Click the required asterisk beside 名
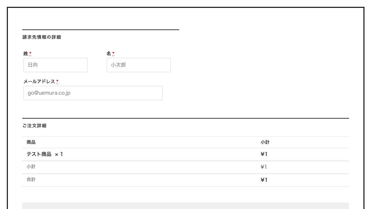367x209 pixels. tap(113, 53)
